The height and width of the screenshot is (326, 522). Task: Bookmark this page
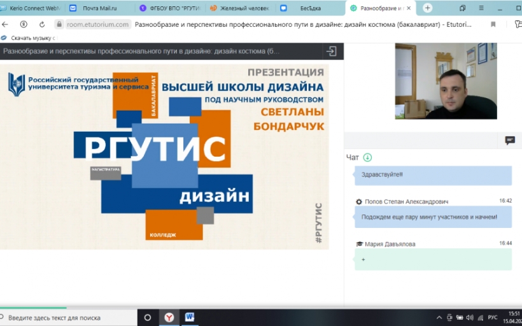[493, 24]
